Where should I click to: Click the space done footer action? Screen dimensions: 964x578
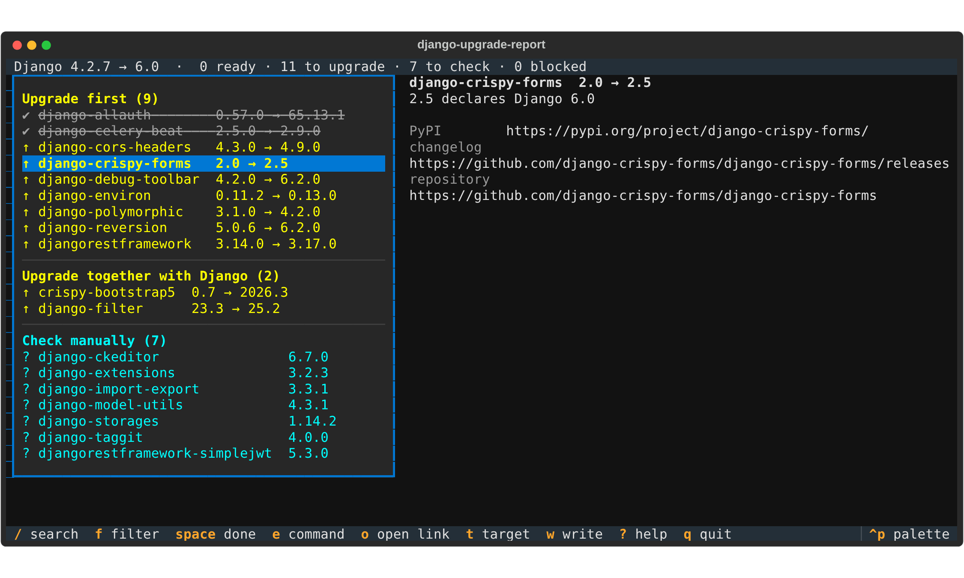[x=216, y=534]
